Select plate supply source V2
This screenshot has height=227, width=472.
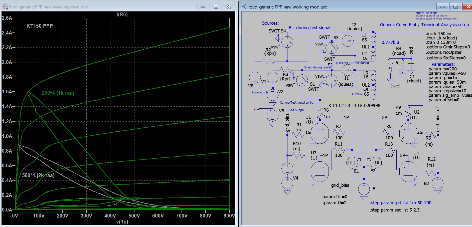point(272,95)
